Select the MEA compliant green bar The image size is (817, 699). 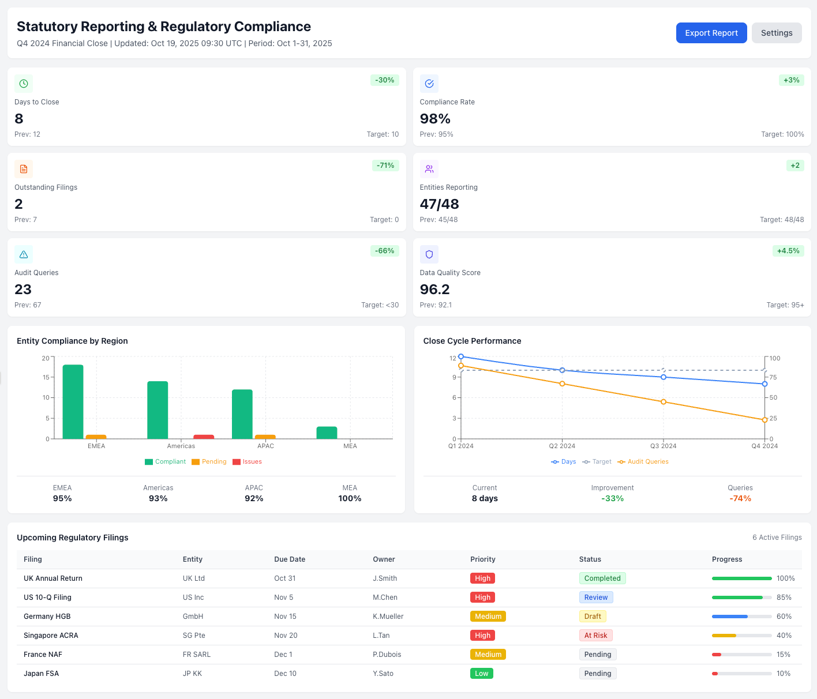pyautogui.click(x=327, y=433)
